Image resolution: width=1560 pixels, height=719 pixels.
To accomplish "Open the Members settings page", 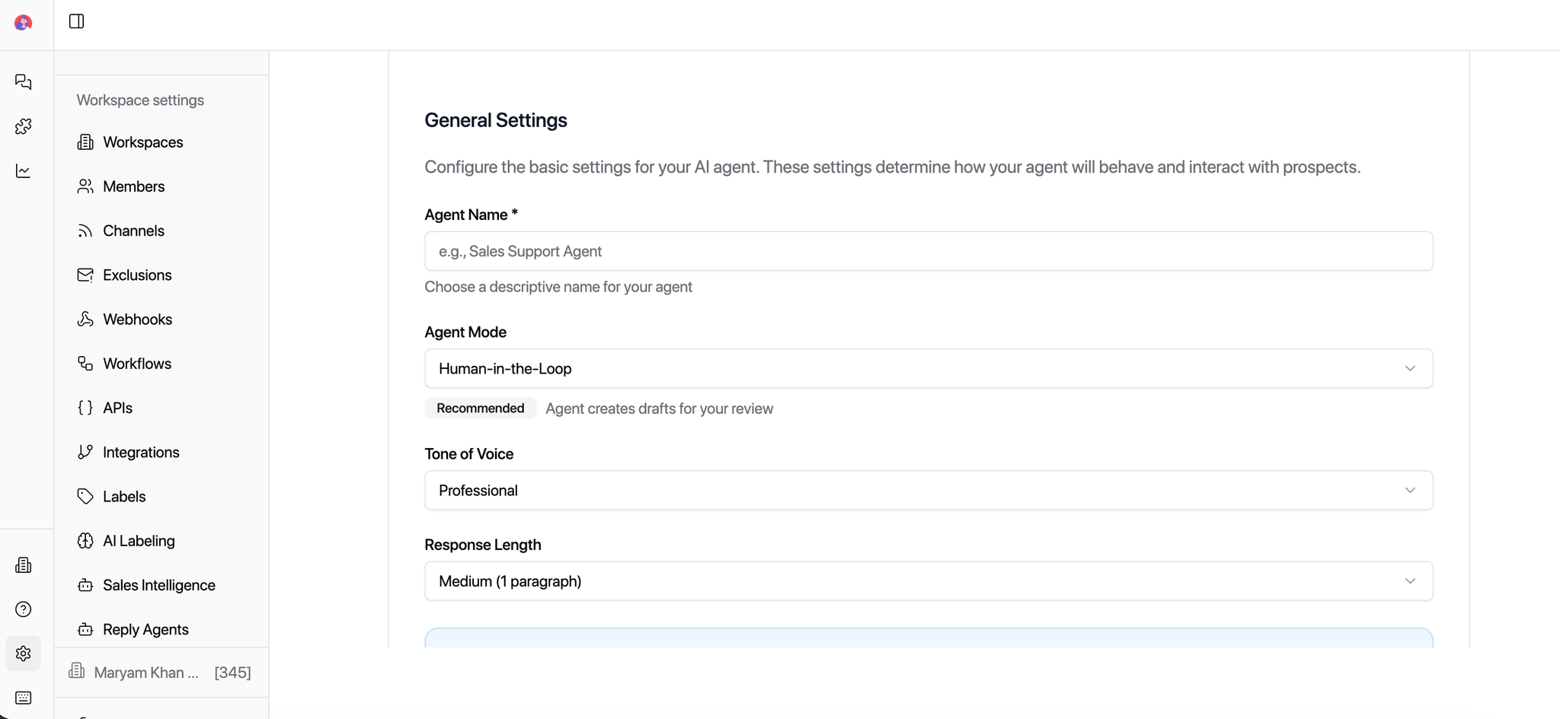I will [x=133, y=186].
